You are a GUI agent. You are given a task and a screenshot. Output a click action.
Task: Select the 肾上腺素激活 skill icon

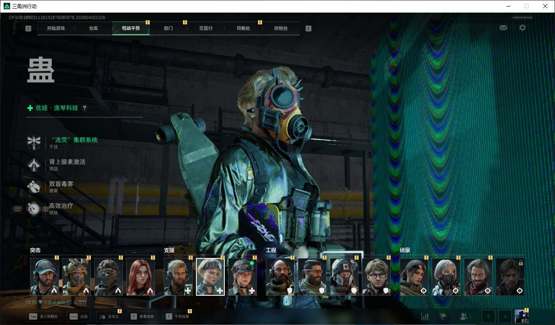[34, 165]
